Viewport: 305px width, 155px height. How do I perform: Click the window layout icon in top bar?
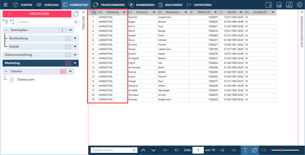279,5
